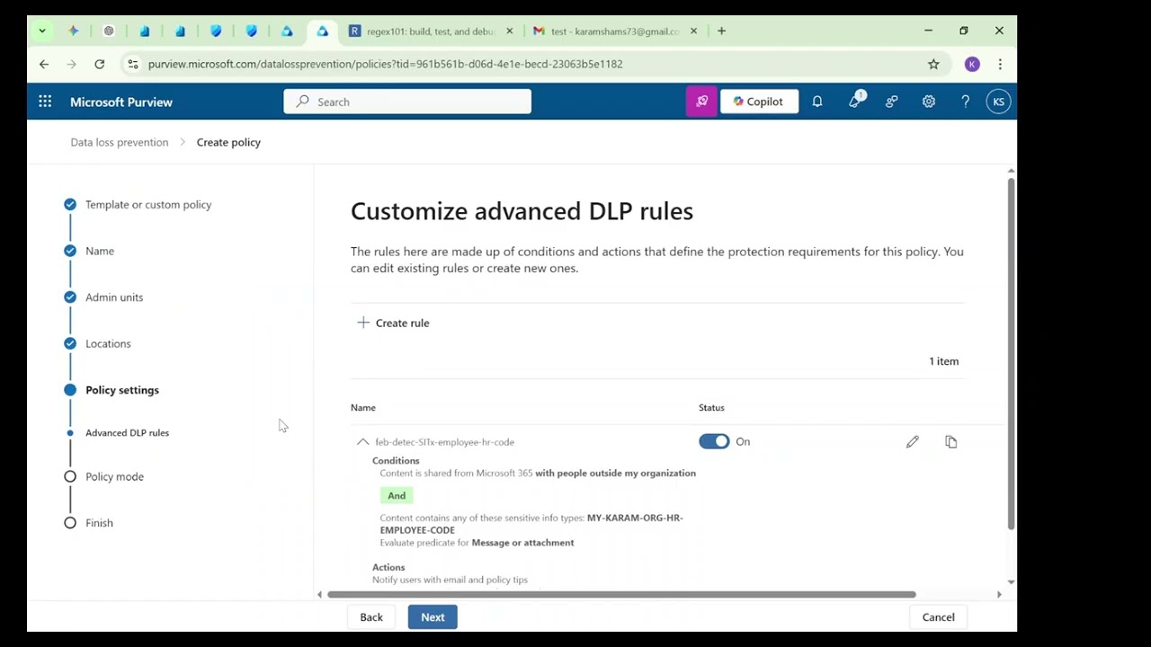Open Purview settings gear

coord(929,102)
